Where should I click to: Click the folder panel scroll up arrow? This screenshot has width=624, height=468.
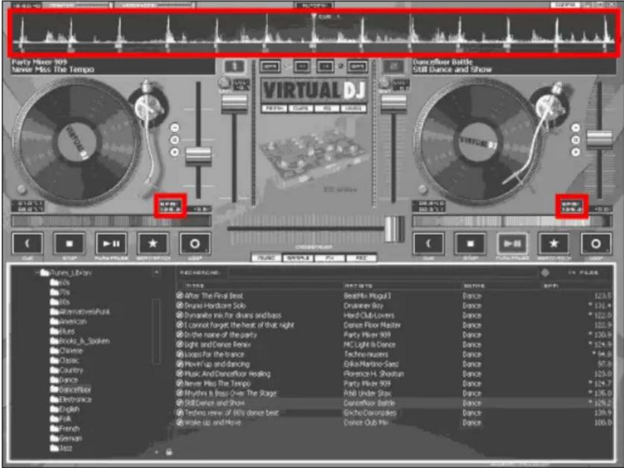tap(156, 272)
